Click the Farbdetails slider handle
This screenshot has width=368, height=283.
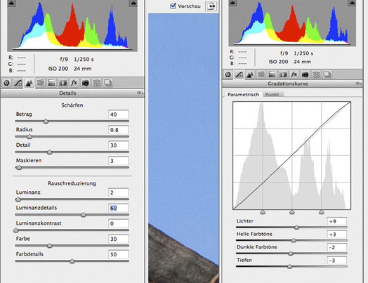[72, 261]
